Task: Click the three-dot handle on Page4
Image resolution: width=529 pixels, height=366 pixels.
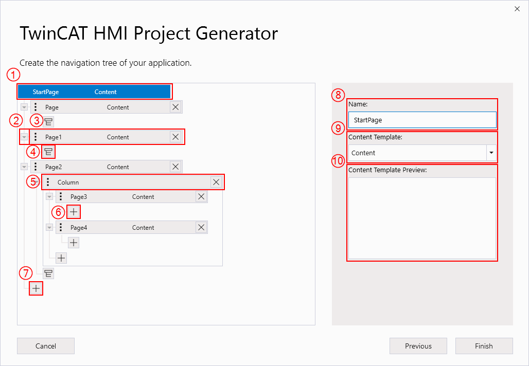Action: click(61, 228)
